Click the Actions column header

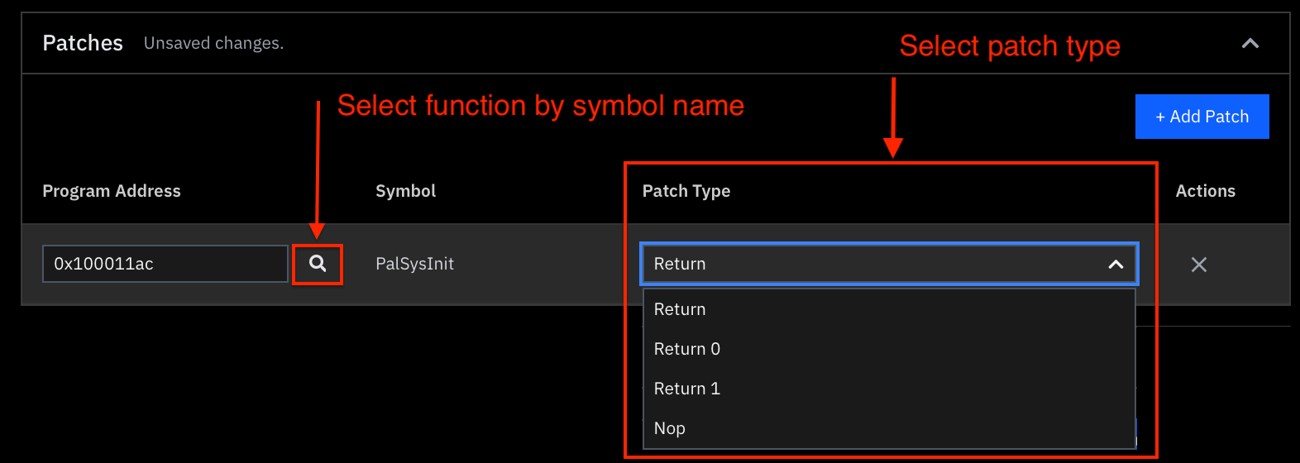coord(1205,191)
